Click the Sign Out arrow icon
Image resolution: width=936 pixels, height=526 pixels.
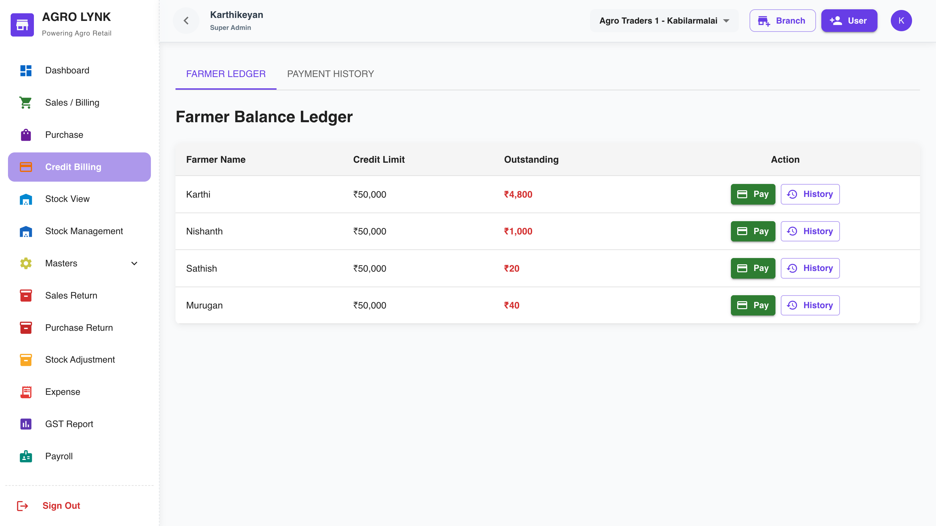point(23,506)
